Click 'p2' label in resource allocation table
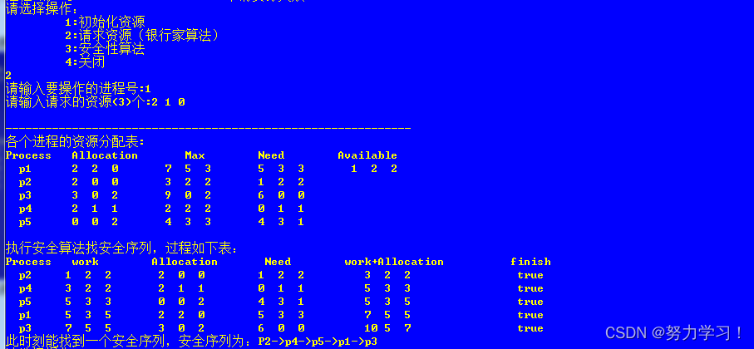This screenshot has height=349, width=754. (x=25, y=182)
